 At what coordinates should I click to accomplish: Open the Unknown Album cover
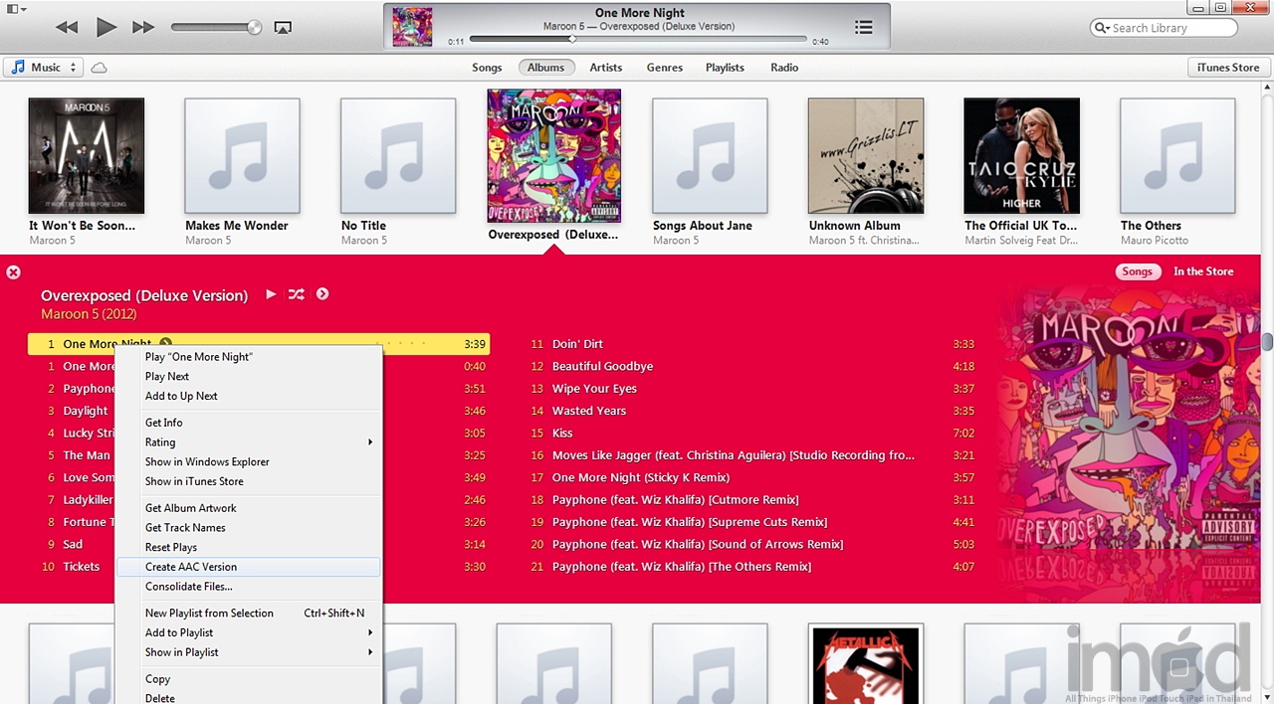click(866, 155)
